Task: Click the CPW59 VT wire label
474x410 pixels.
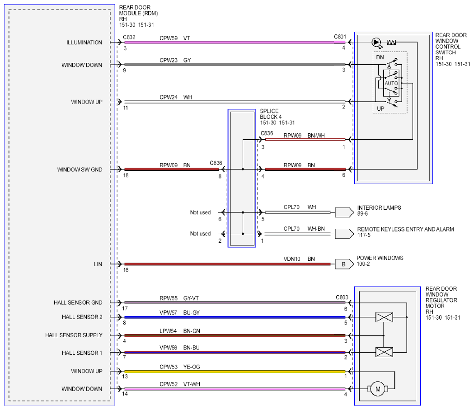Action: click(x=175, y=38)
